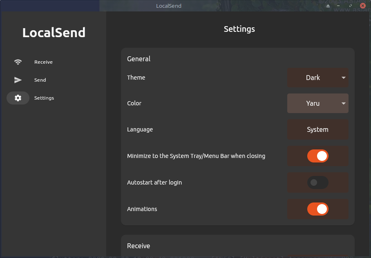Click the Settings page title heading

239,29
